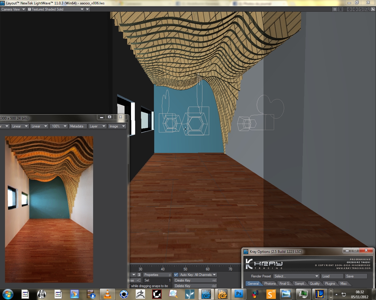Open the Camera View dropdown
This screenshot has height=300, width=376.
click(13, 9)
